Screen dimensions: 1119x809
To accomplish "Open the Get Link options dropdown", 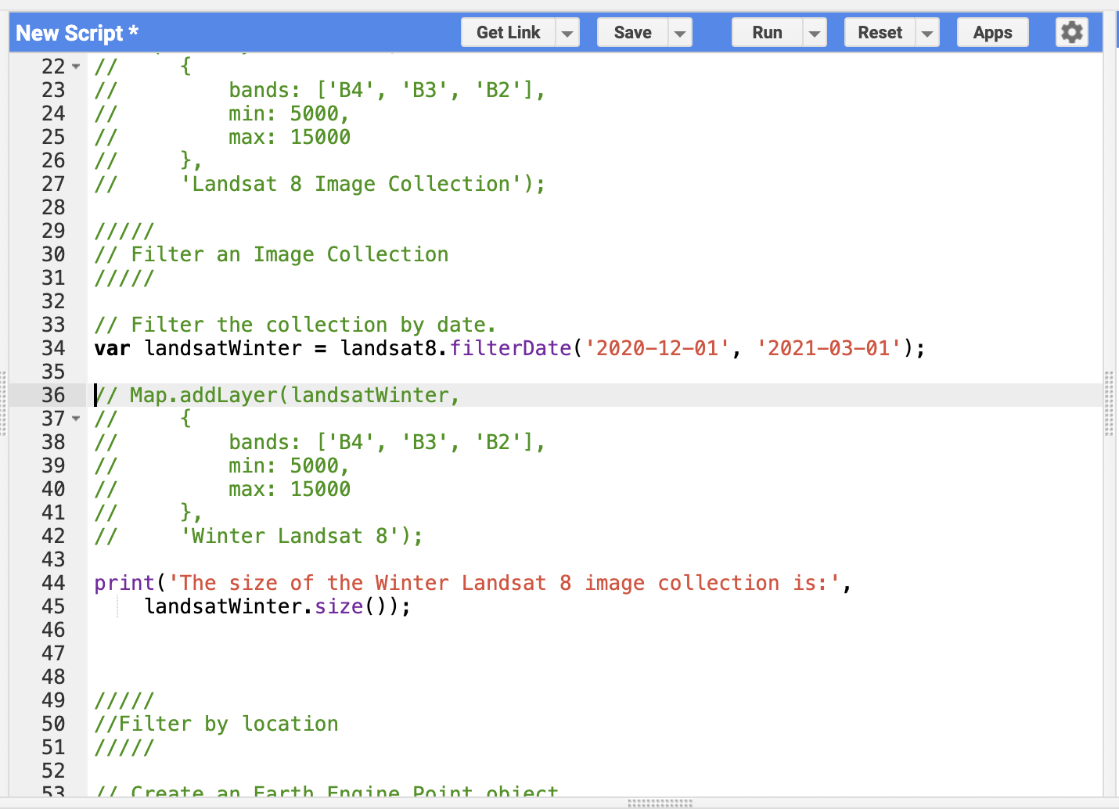I will 567,32.
